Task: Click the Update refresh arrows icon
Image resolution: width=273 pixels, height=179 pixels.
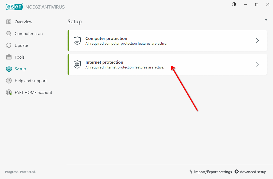Action: tap(9, 45)
